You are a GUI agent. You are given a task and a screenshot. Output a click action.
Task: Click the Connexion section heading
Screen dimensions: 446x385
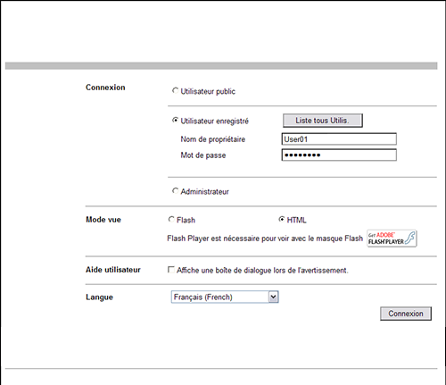tap(105, 88)
